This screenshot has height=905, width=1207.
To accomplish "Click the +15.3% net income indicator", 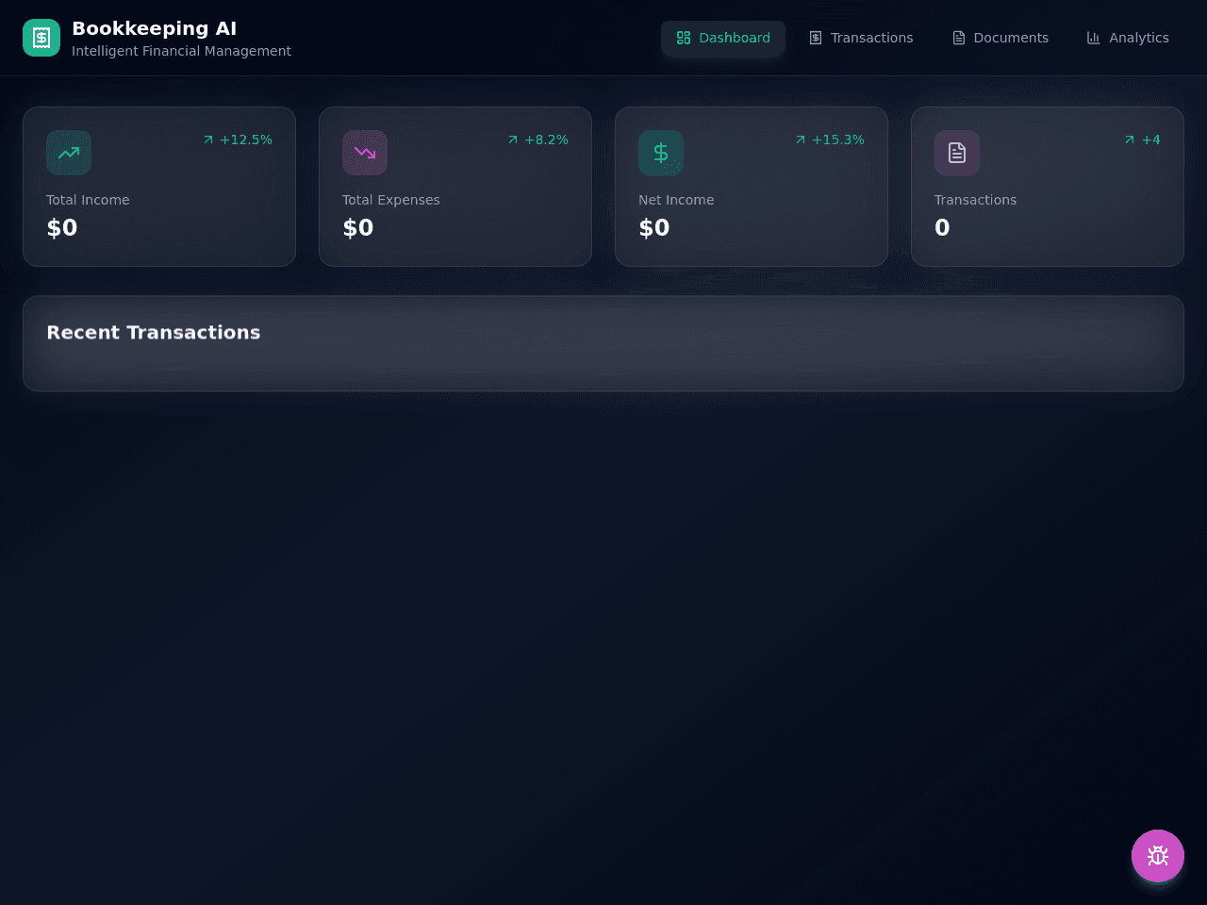I will pyautogui.click(x=830, y=140).
